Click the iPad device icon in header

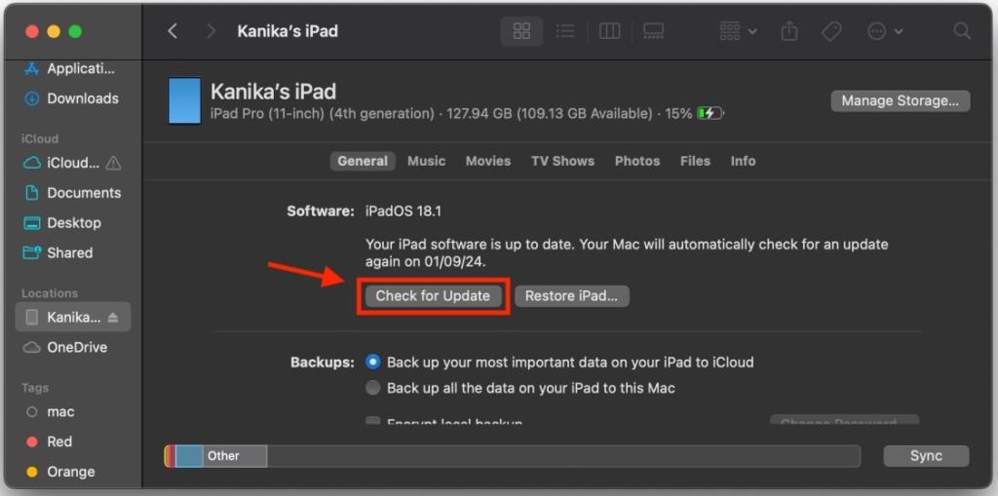pyautogui.click(x=184, y=100)
